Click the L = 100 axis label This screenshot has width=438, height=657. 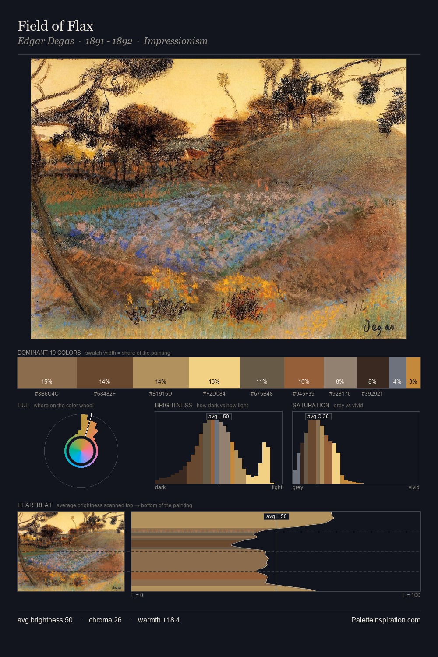(x=411, y=595)
